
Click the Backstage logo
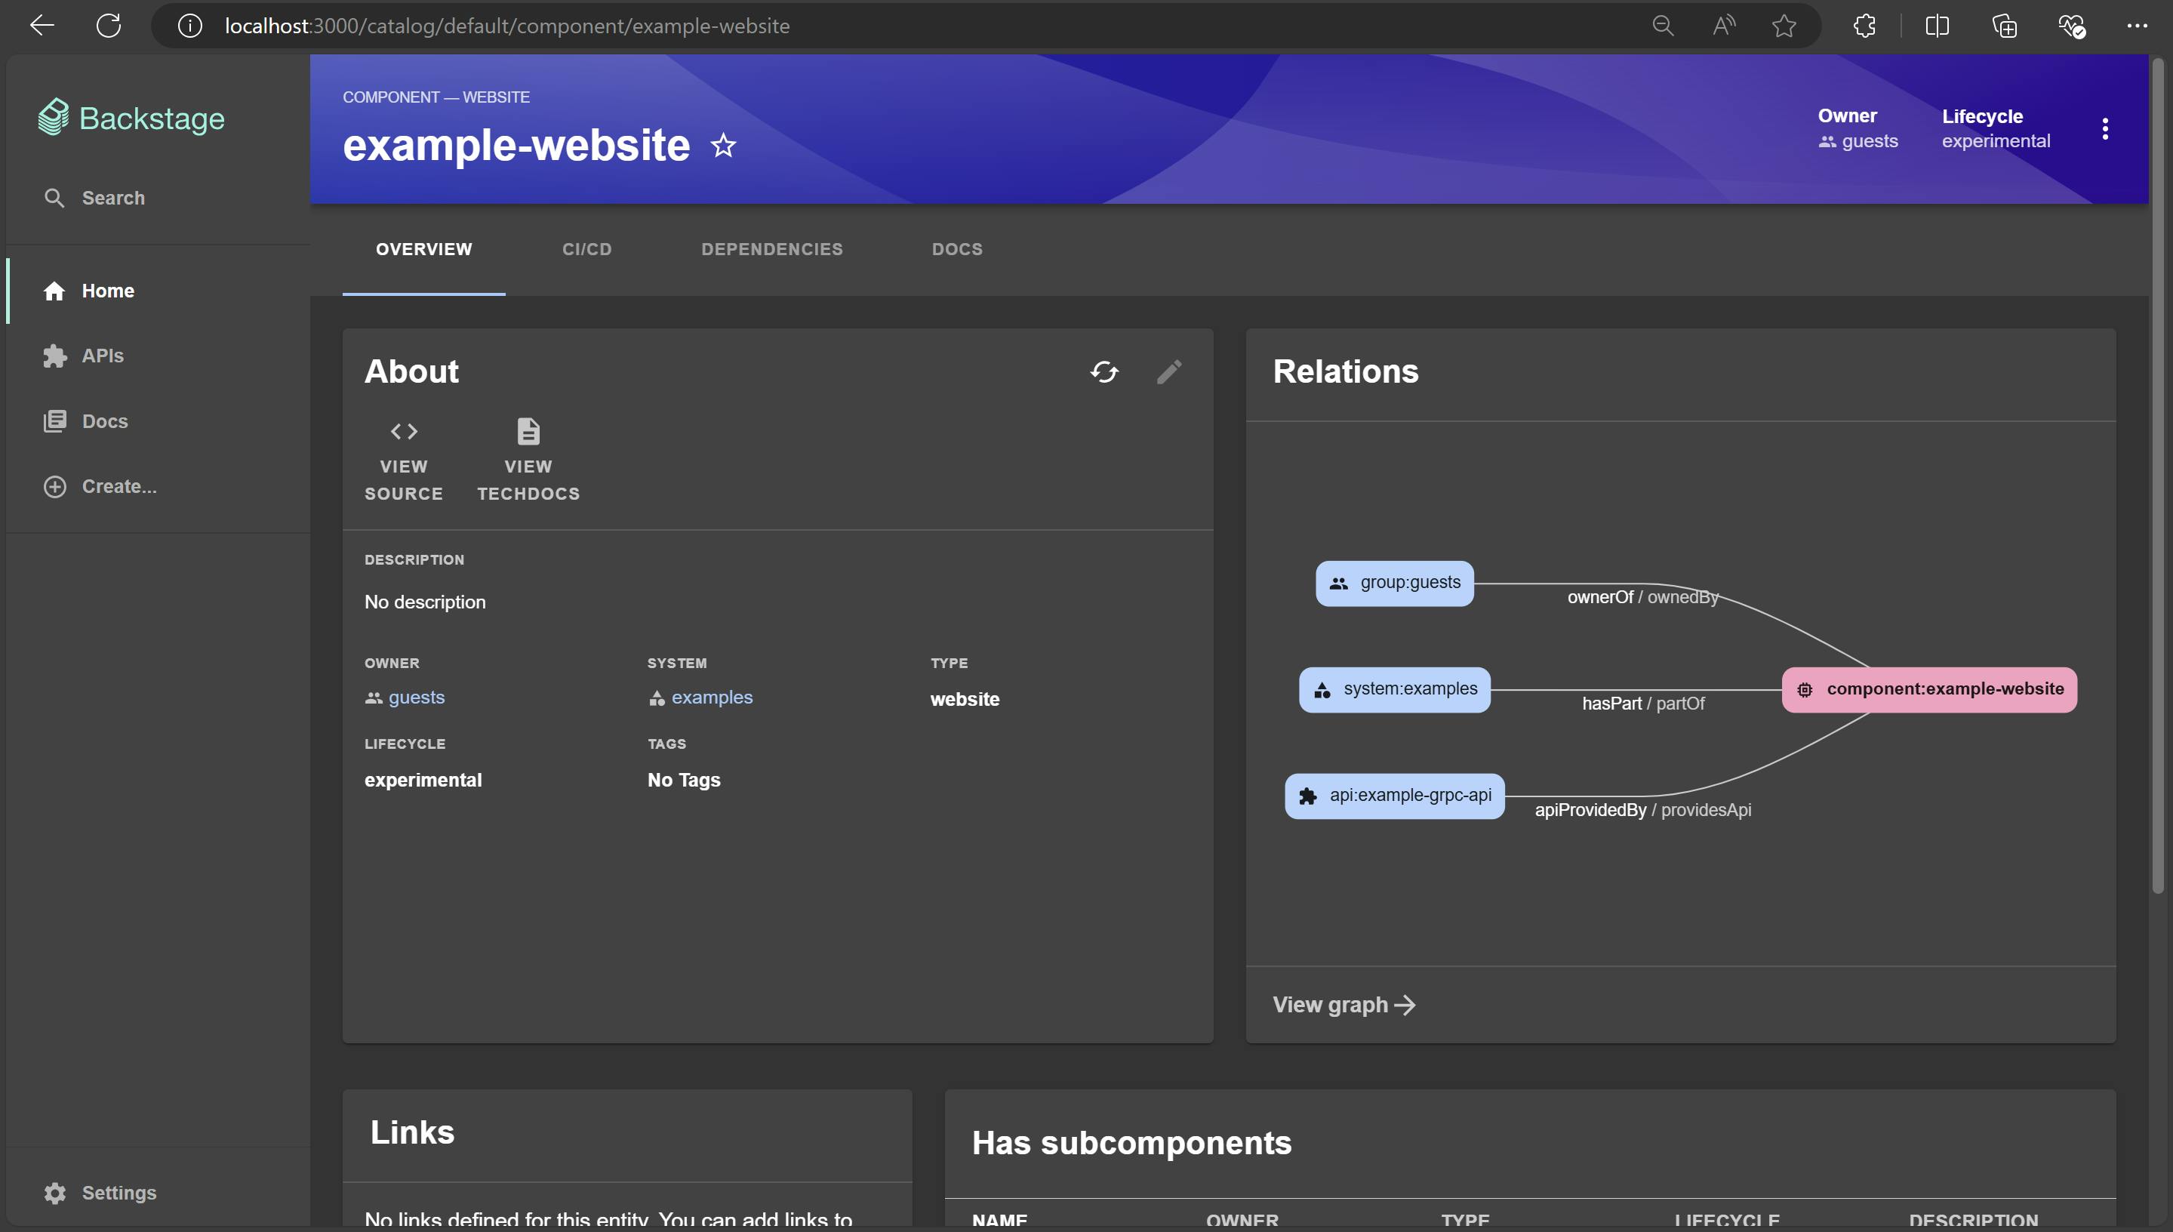tap(131, 118)
